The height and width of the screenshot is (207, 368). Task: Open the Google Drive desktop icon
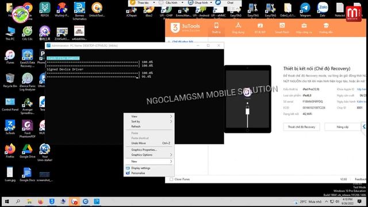[27, 151]
